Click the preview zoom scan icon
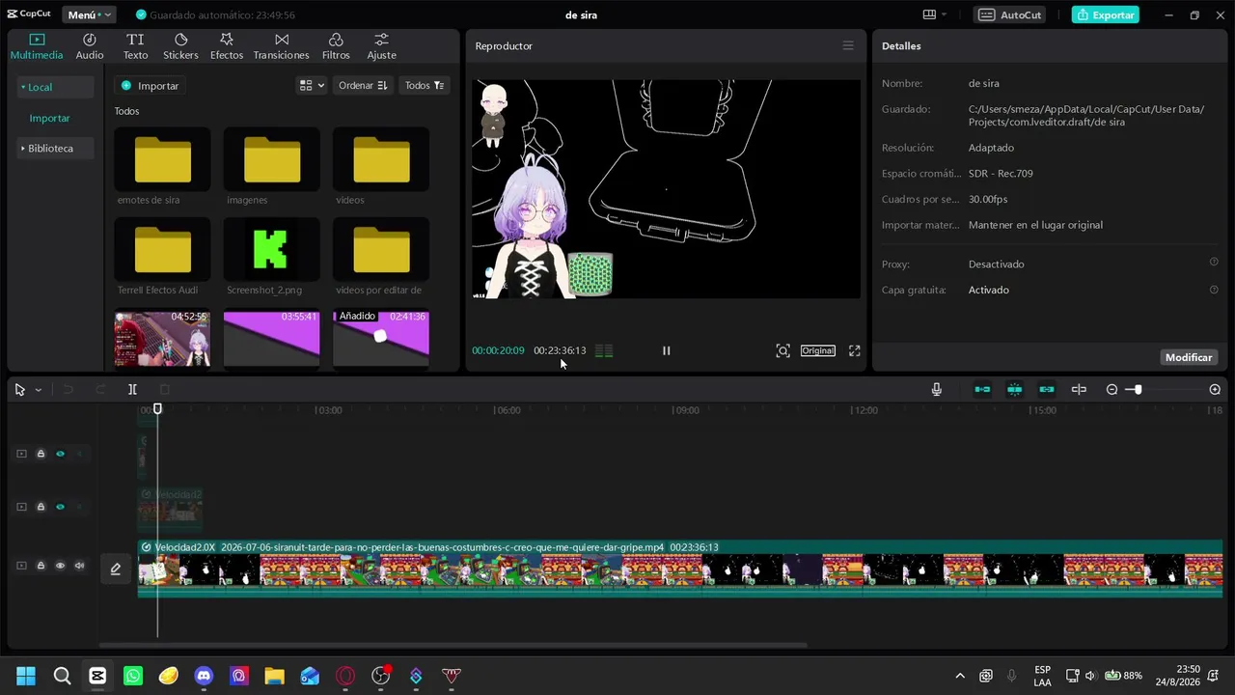The image size is (1235, 695). tap(782, 350)
